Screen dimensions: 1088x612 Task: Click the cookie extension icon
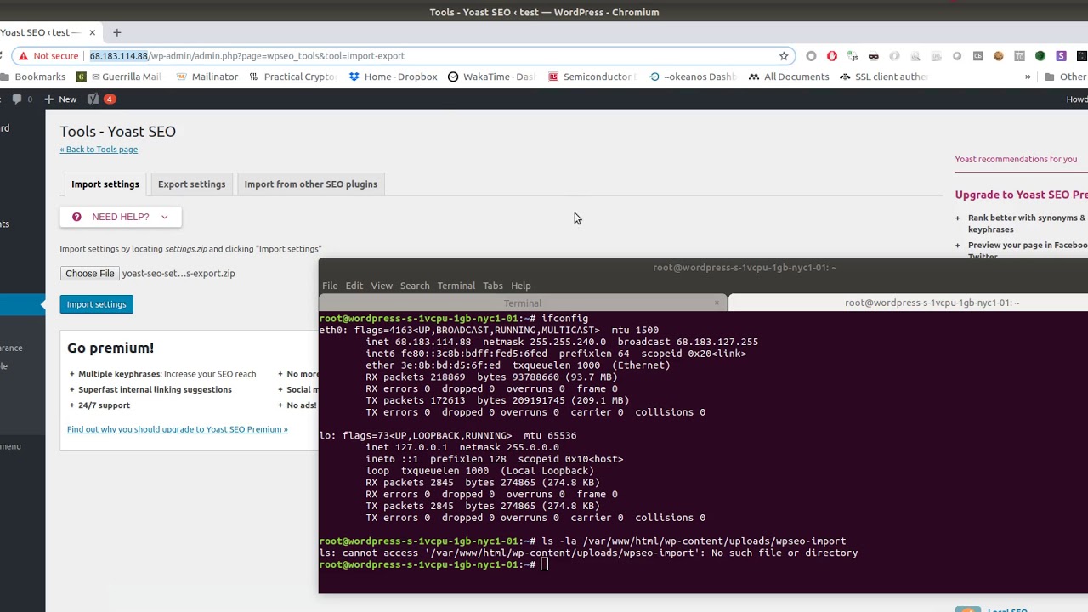(999, 56)
